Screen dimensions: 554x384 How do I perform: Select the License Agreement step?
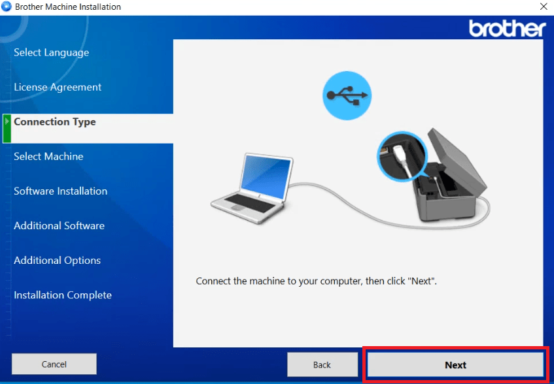click(x=58, y=87)
